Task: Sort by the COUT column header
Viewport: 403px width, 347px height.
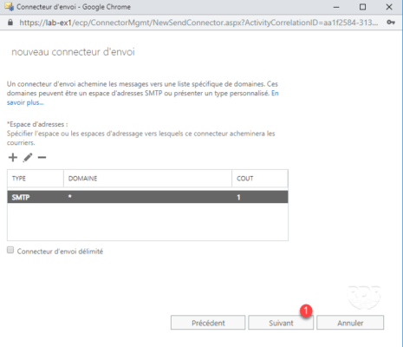Action: pos(260,179)
